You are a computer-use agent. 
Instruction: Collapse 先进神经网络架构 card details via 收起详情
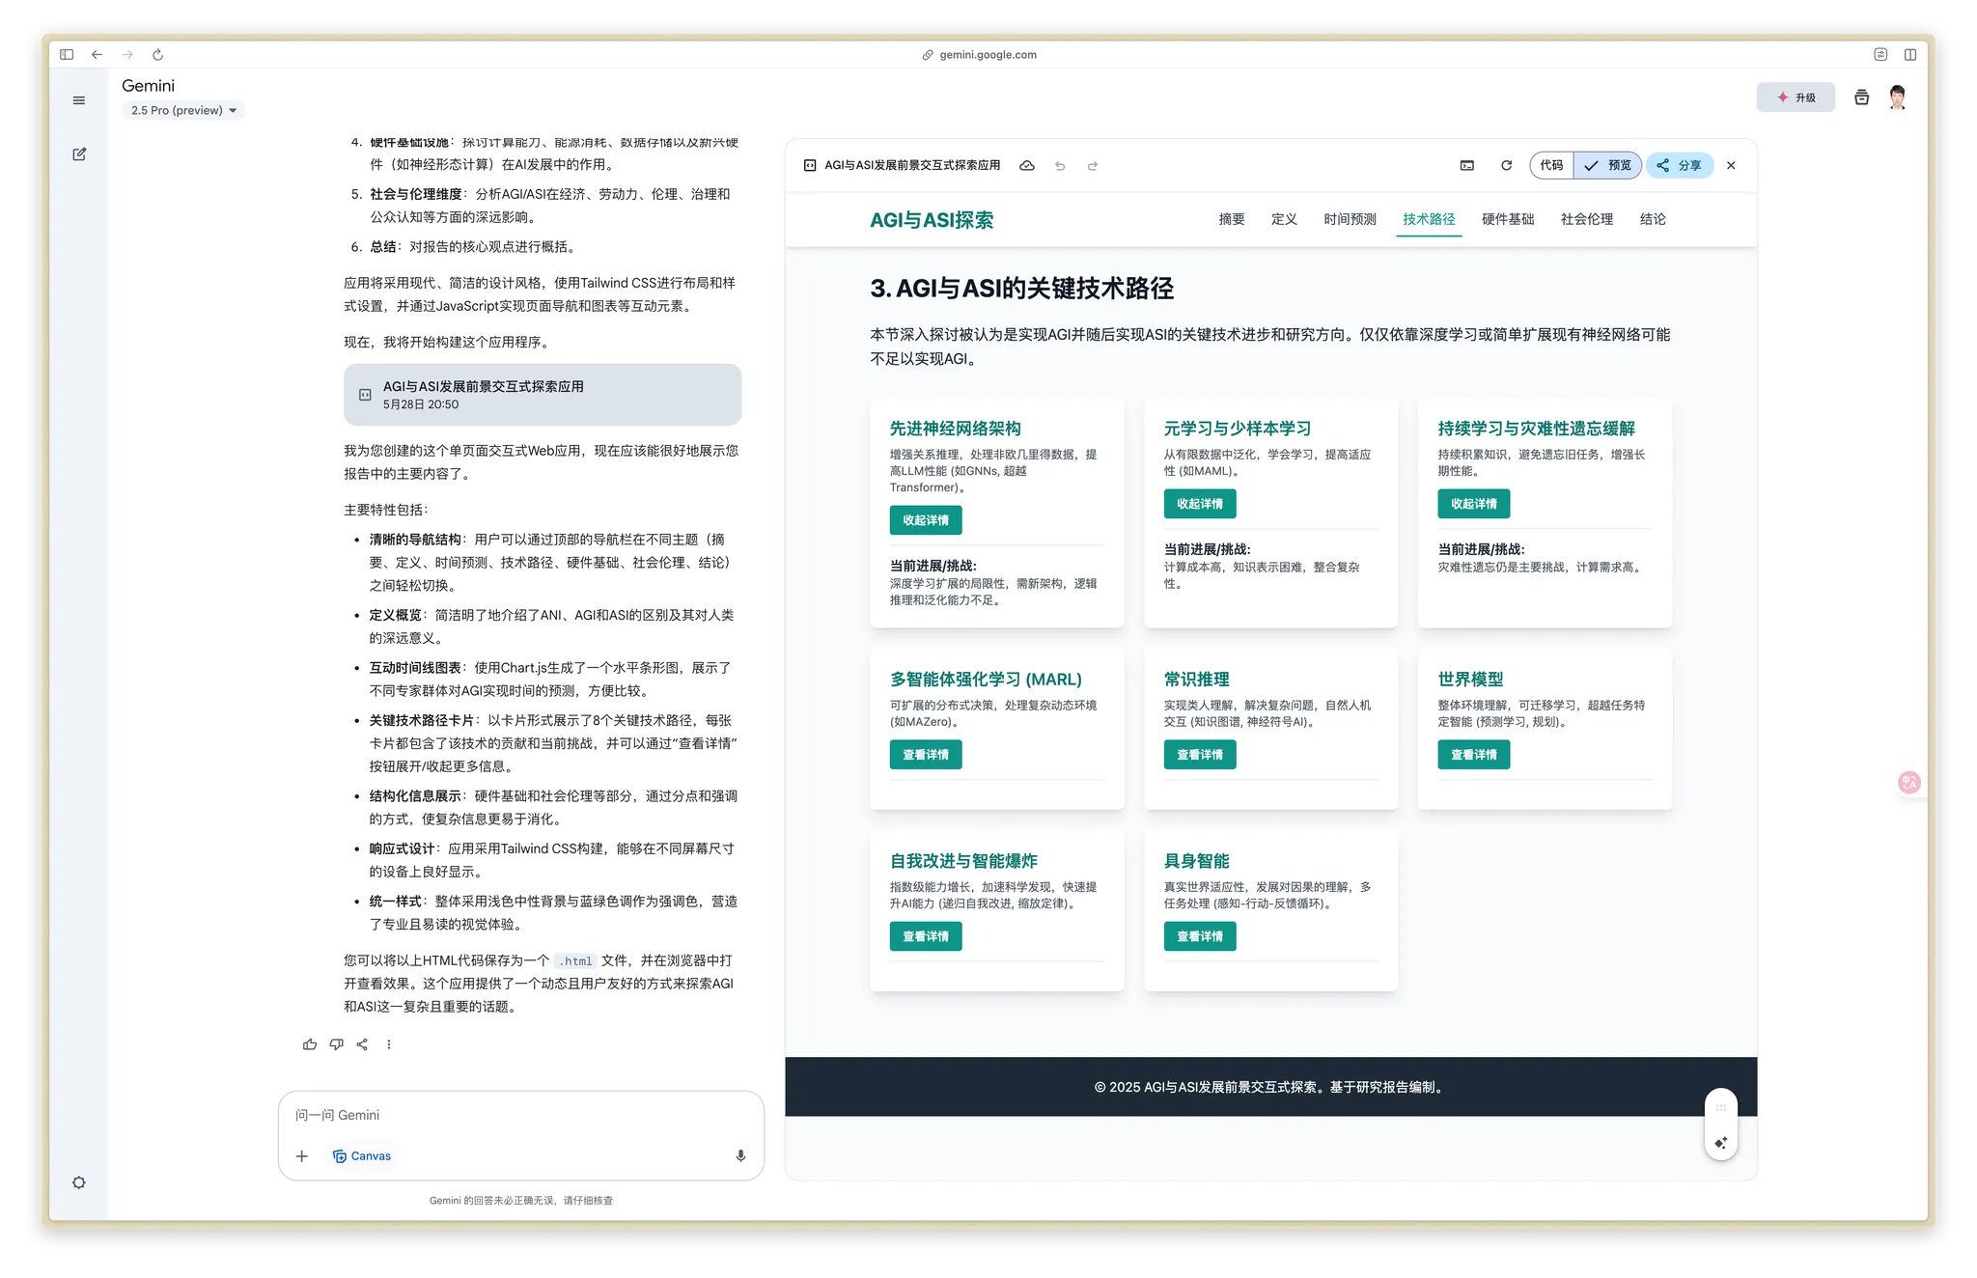tap(925, 519)
